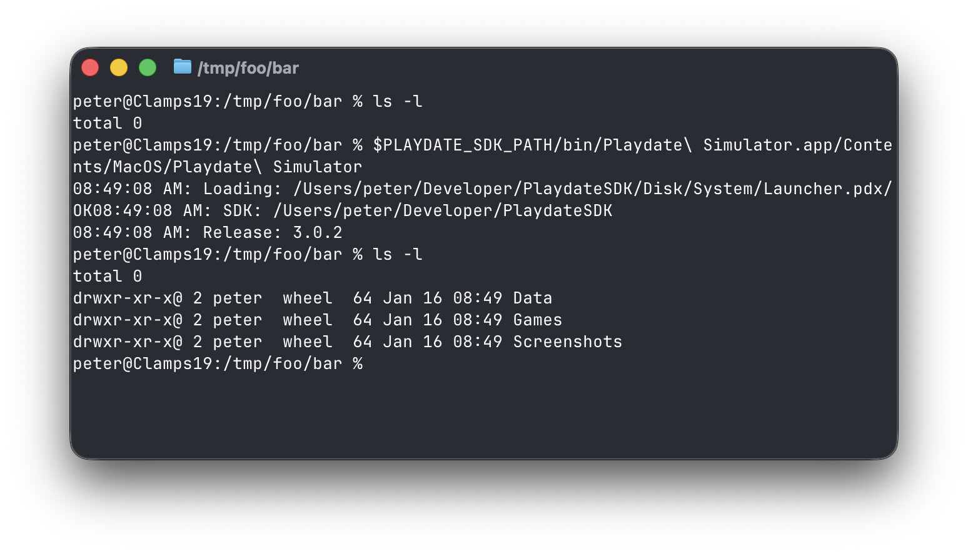Click the word 'wheel' on the Games row

click(308, 320)
